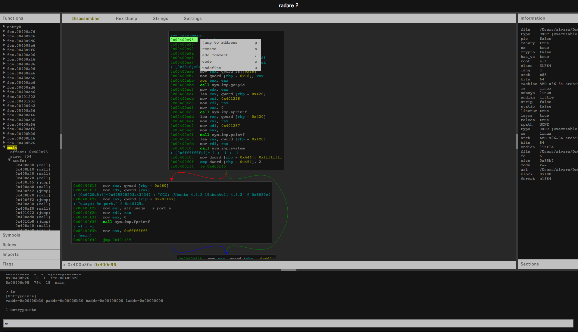The height and width of the screenshot is (332, 578).
Task: Click the command input field
Action: coord(288,323)
